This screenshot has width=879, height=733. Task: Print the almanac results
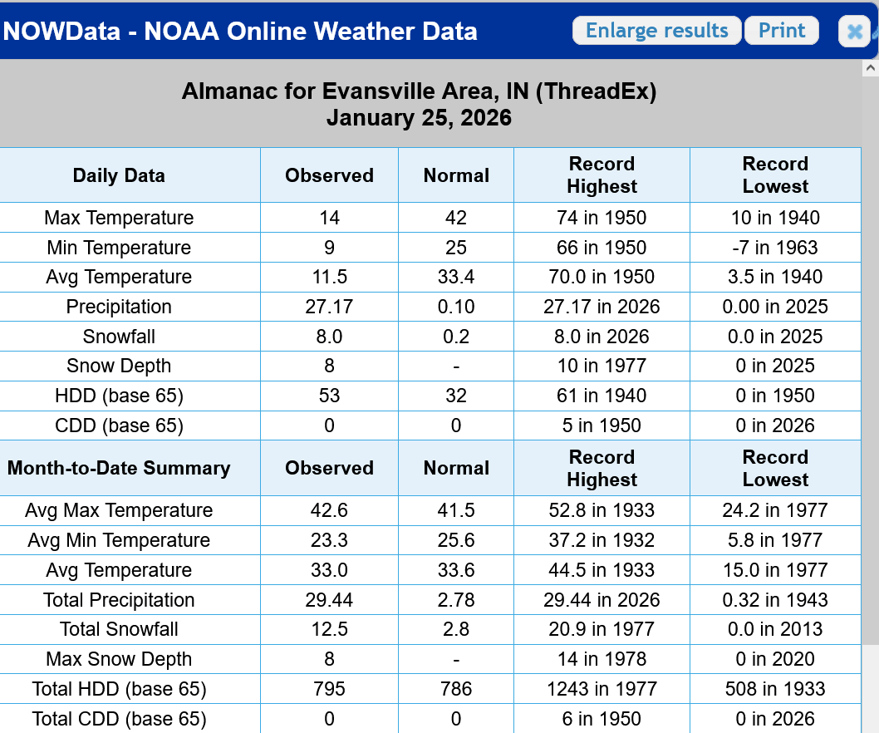[x=782, y=31]
